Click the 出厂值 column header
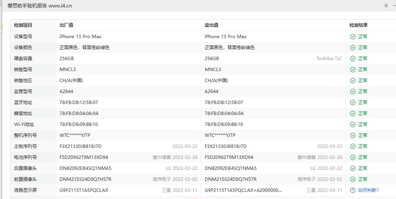Viewport: 396px width, 199px height. click(66, 25)
